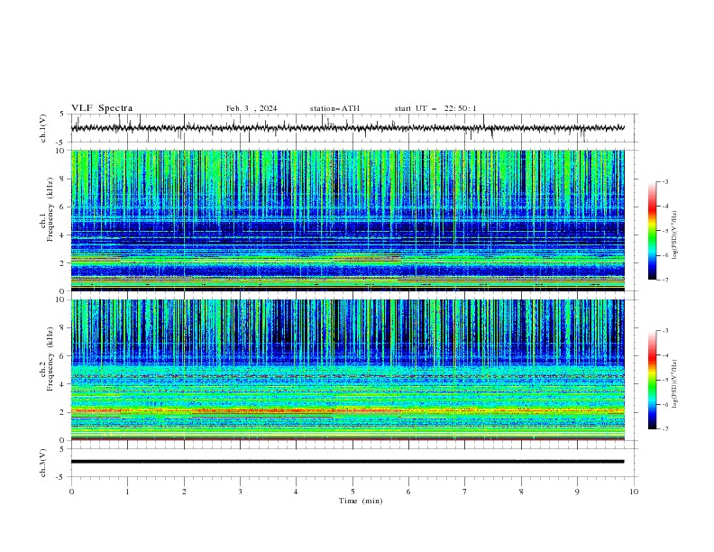
Task: Click the "ch.1(V)" waveform axis label
Action: (x=43, y=128)
